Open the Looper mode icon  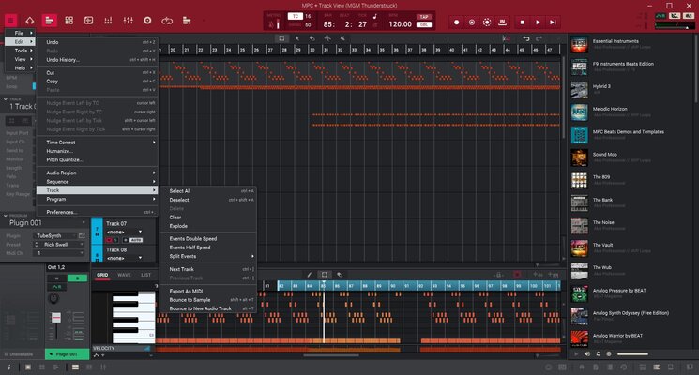[x=167, y=21]
